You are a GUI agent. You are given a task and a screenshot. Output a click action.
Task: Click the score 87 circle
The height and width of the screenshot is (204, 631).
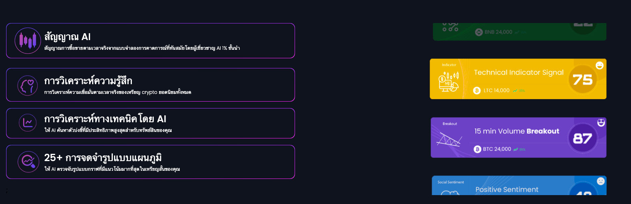tap(582, 138)
